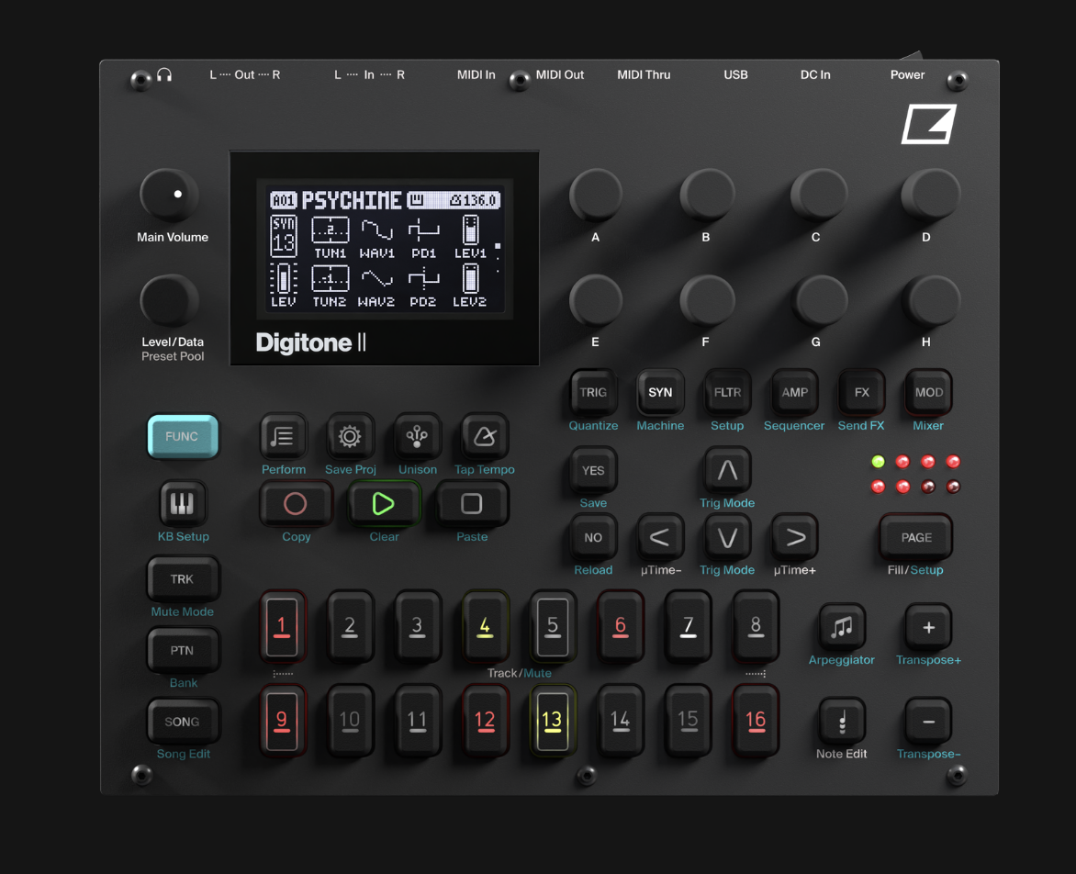Activate the PAGE Fill/Setup button
Viewport: 1076px width, 874px height.
pyautogui.click(x=915, y=537)
